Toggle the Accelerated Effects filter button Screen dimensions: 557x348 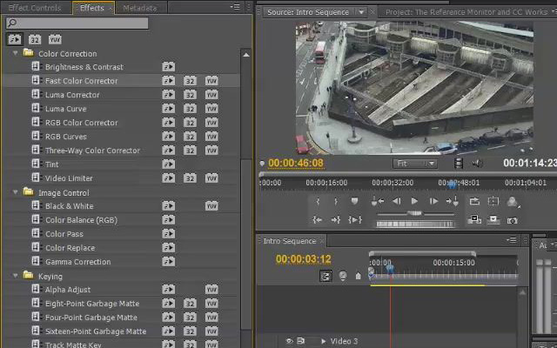pyautogui.click(x=15, y=39)
